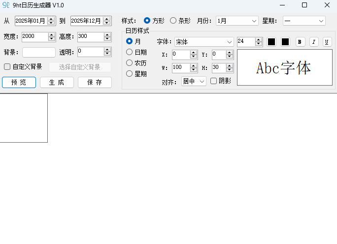Decrease end month with down arrow
The height and width of the screenshot is (244, 337).
coord(107,23)
